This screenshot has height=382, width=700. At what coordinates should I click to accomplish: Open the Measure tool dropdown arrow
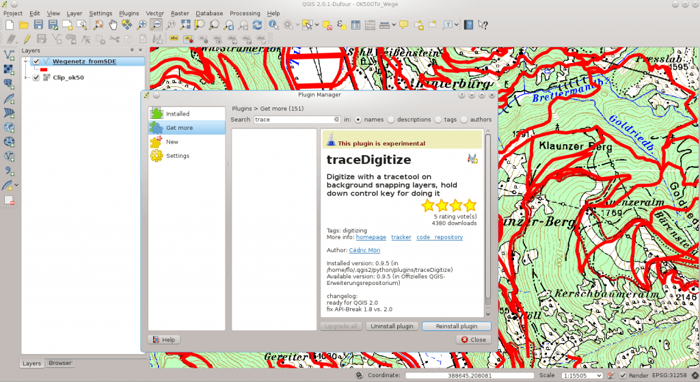pos(394,25)
